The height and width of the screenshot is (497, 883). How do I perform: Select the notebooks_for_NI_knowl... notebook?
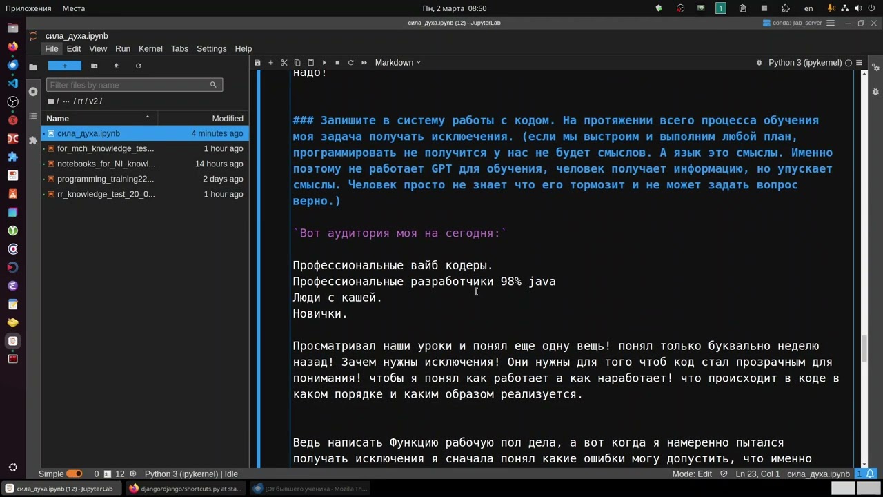145,164
